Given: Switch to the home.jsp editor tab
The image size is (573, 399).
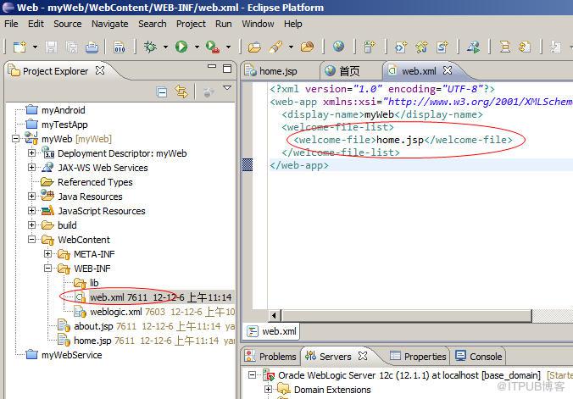Looking at the screenshot, I should [x=278, y=71].
